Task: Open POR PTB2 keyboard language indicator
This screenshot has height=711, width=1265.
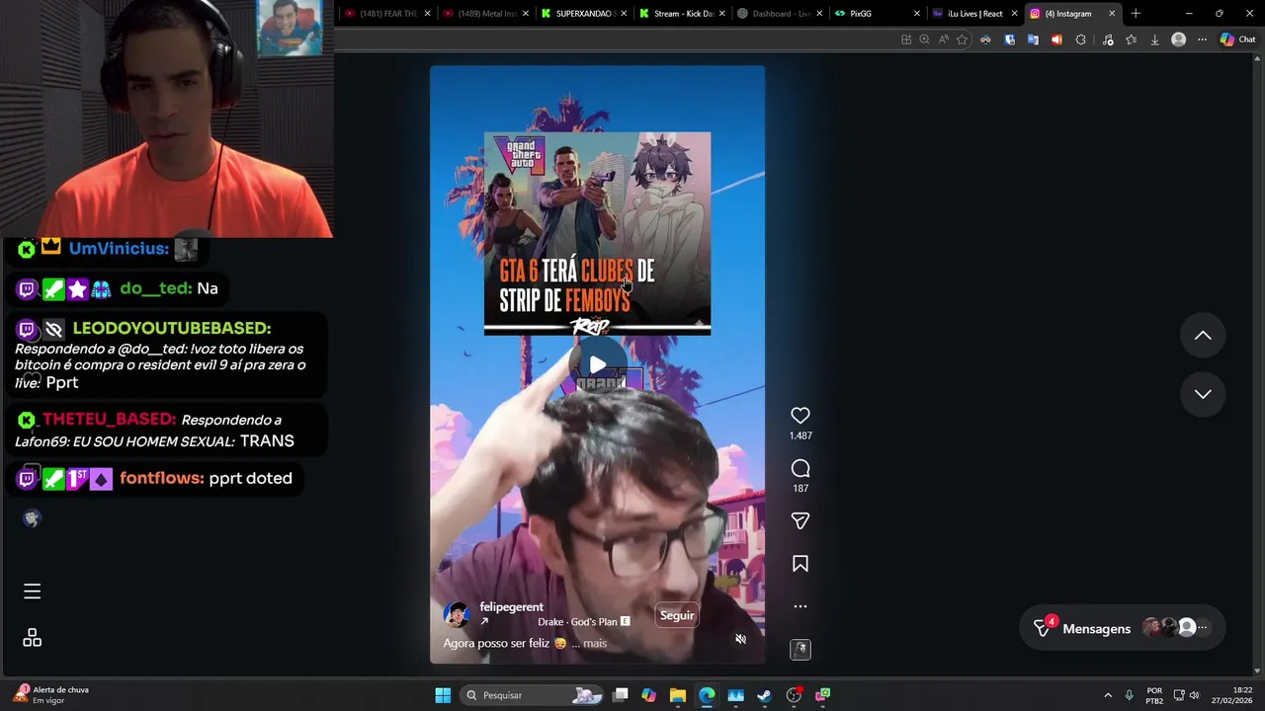Action: click(x=1154, y=695)
